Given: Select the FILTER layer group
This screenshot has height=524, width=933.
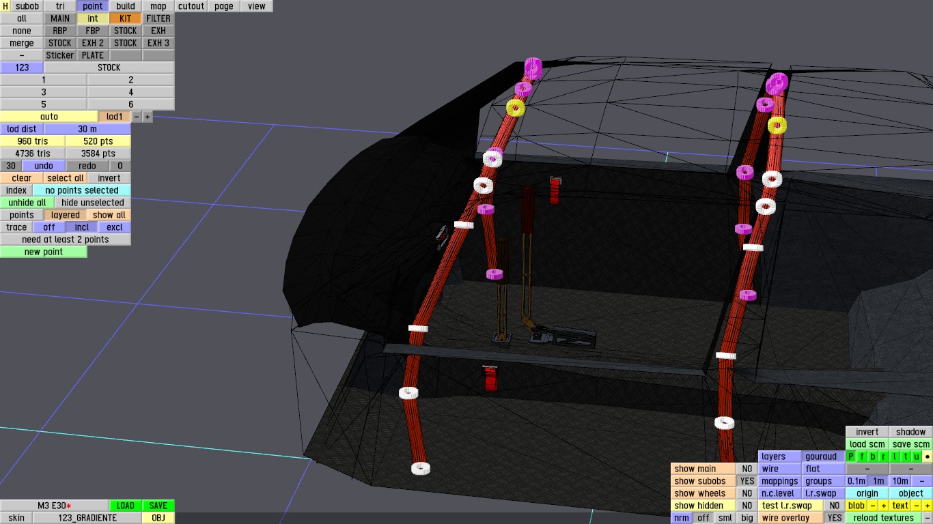Looking at the screenshot, I should [158, 18].
